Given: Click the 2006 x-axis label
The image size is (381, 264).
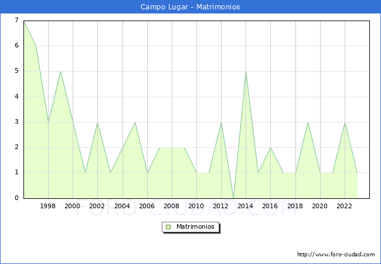Looking at the screenshot, I should [147, 206].
